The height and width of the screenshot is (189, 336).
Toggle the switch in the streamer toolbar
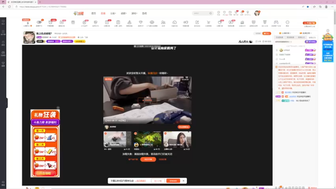pos(39,23)
